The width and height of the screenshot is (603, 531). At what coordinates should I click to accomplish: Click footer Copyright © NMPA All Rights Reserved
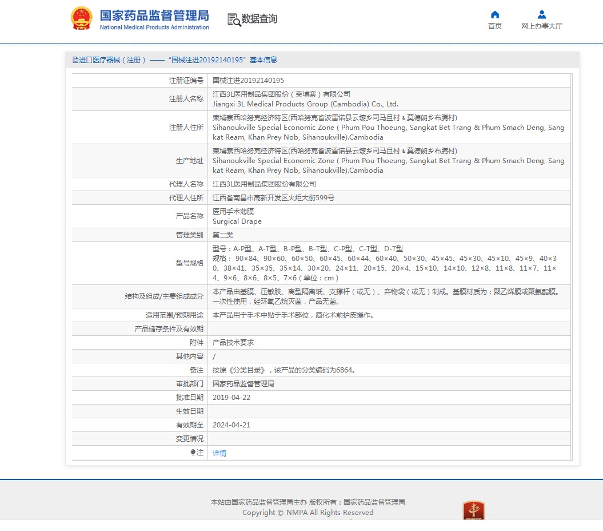(x=308, y=513)
